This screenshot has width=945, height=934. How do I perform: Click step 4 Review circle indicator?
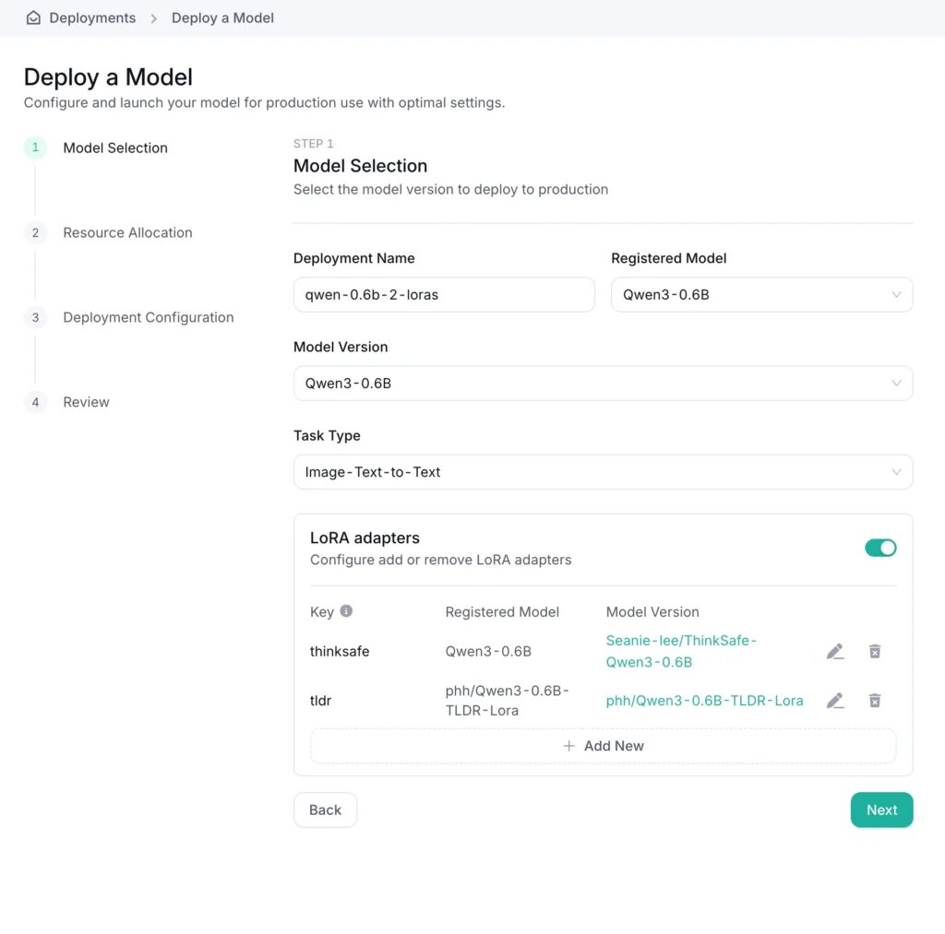point(35,402)
